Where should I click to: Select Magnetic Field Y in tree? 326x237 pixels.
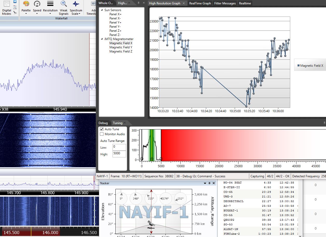pos(121,47)
